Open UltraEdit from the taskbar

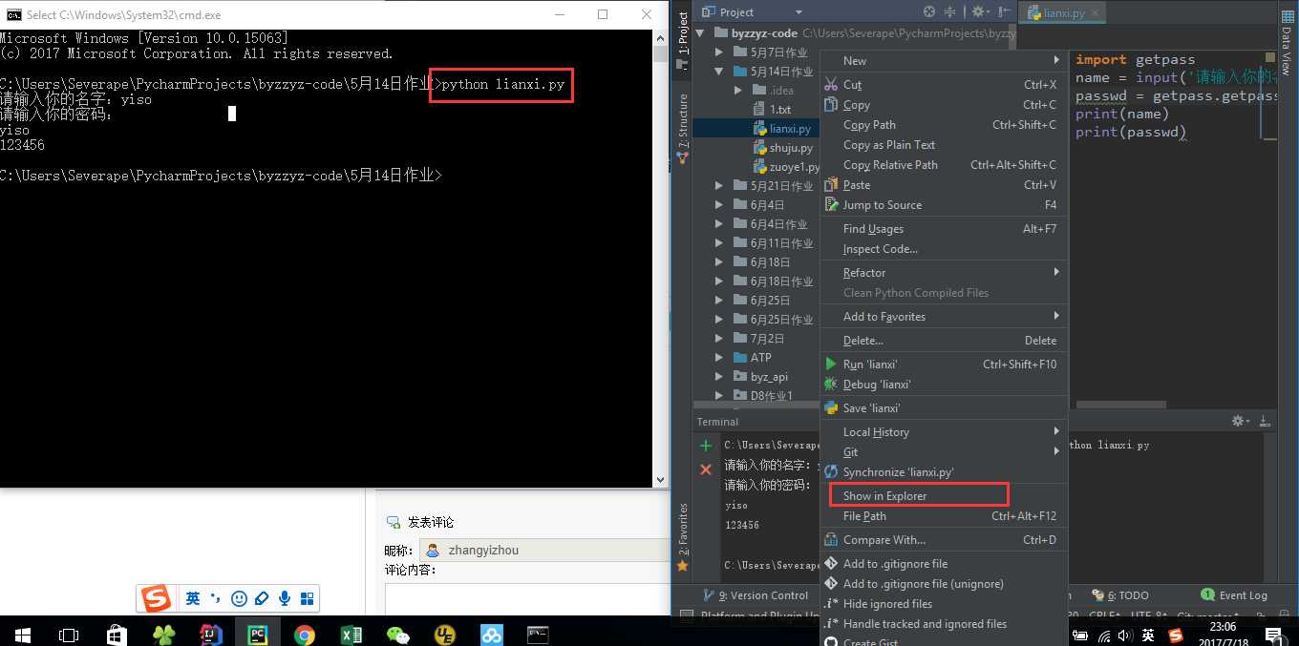[445, 635]
